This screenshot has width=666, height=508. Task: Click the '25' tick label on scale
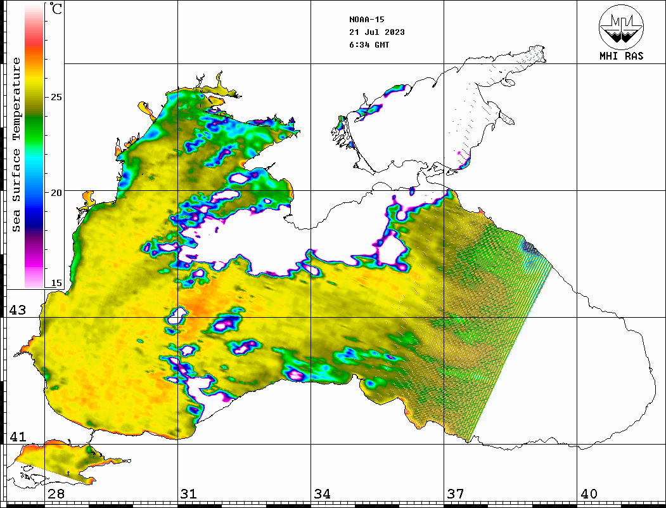(x=56, y=97)
